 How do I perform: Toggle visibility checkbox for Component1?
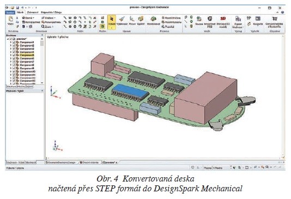[14, 42]
